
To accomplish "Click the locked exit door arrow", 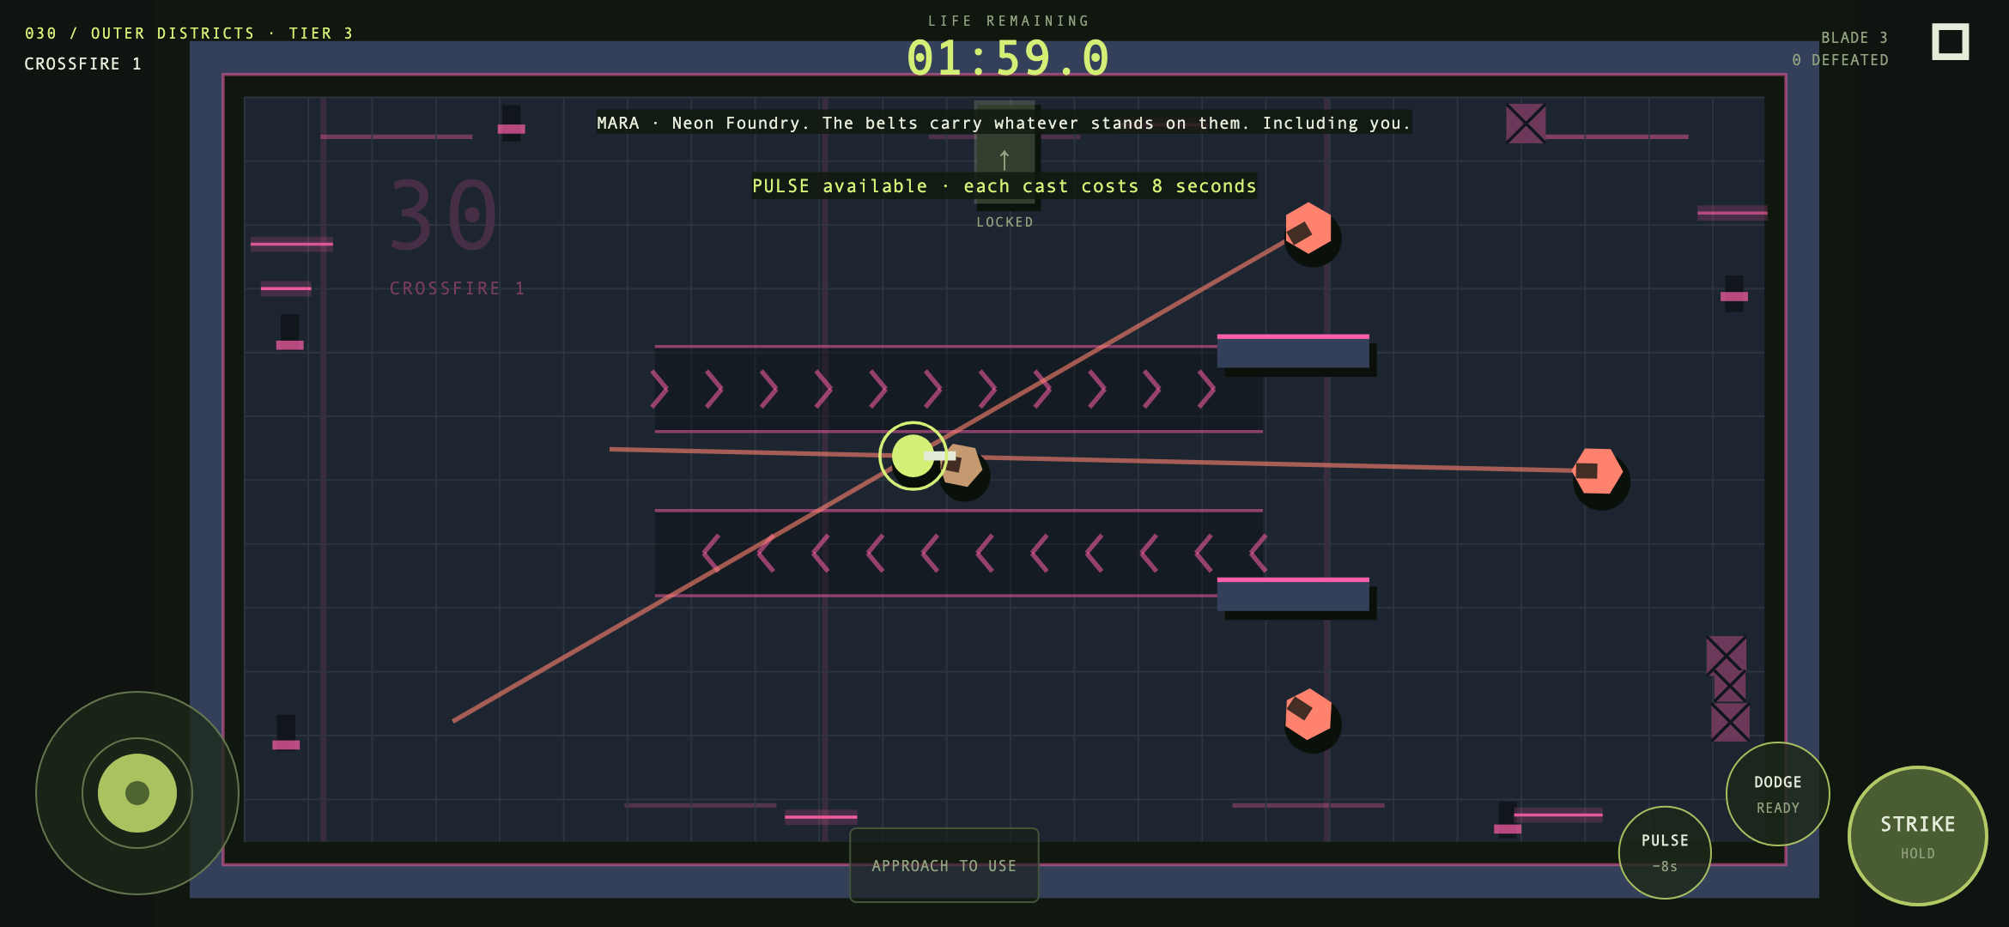I will tap(1004, 160).
